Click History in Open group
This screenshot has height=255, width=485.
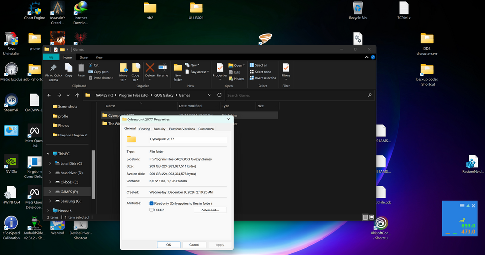pyautogui.click(x=237, y=79)
